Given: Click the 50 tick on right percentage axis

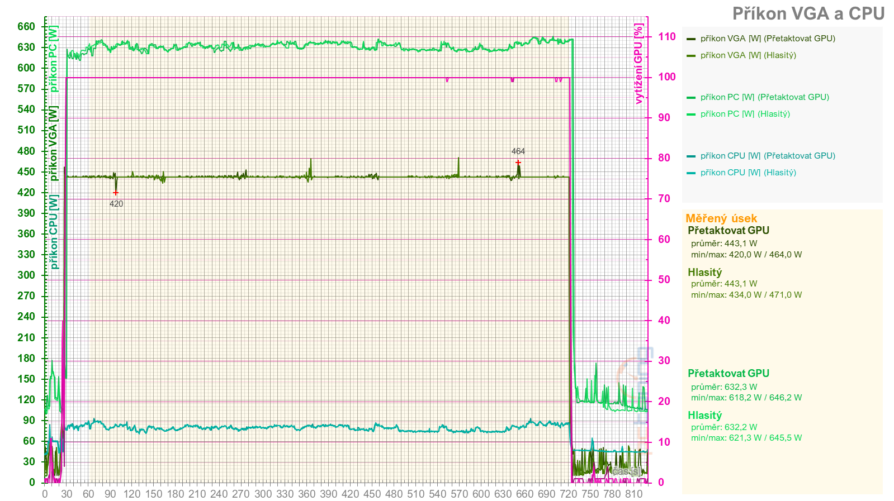Looking at the screenshot, I should [x=664, y=280].
